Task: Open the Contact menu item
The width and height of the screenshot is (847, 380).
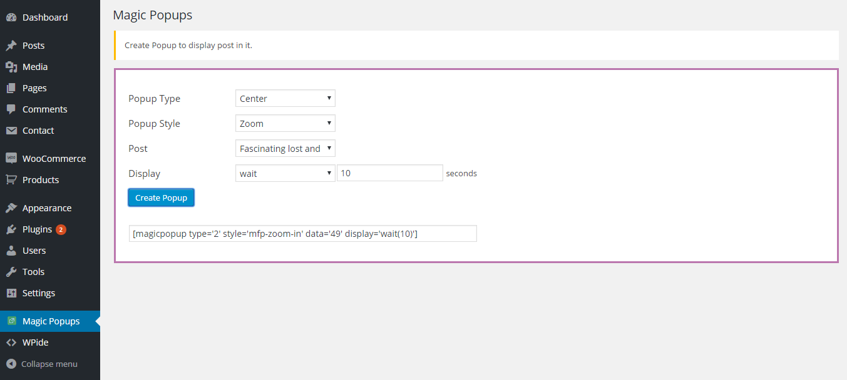Action: (x=50, y=131)
